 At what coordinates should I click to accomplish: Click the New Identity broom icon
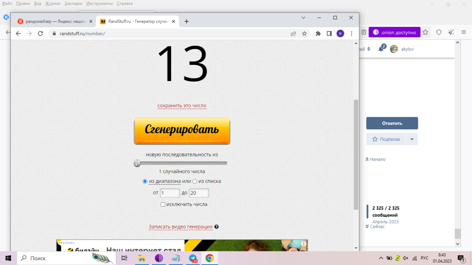(451, 32)
